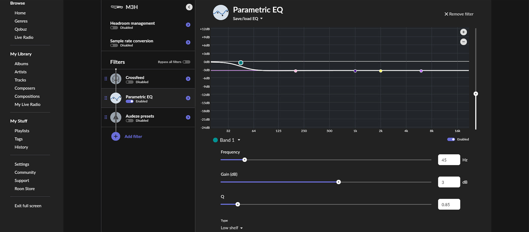Open Audeze presets settings arrow

pos(188,117)
